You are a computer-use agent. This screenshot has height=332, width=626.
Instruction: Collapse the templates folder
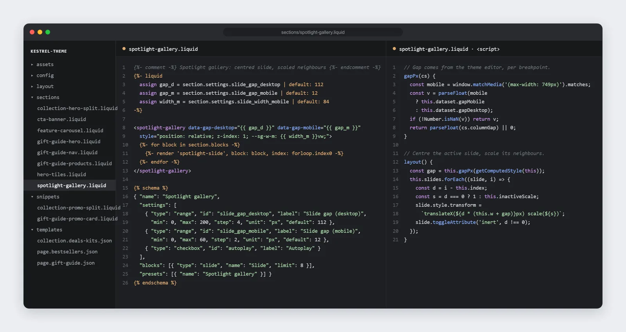(47, 230)
